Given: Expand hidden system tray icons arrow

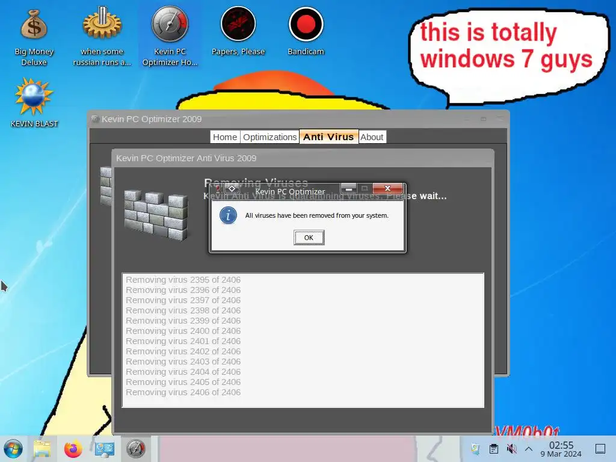Looking at the screenshot, I should [x=529, y=449].
